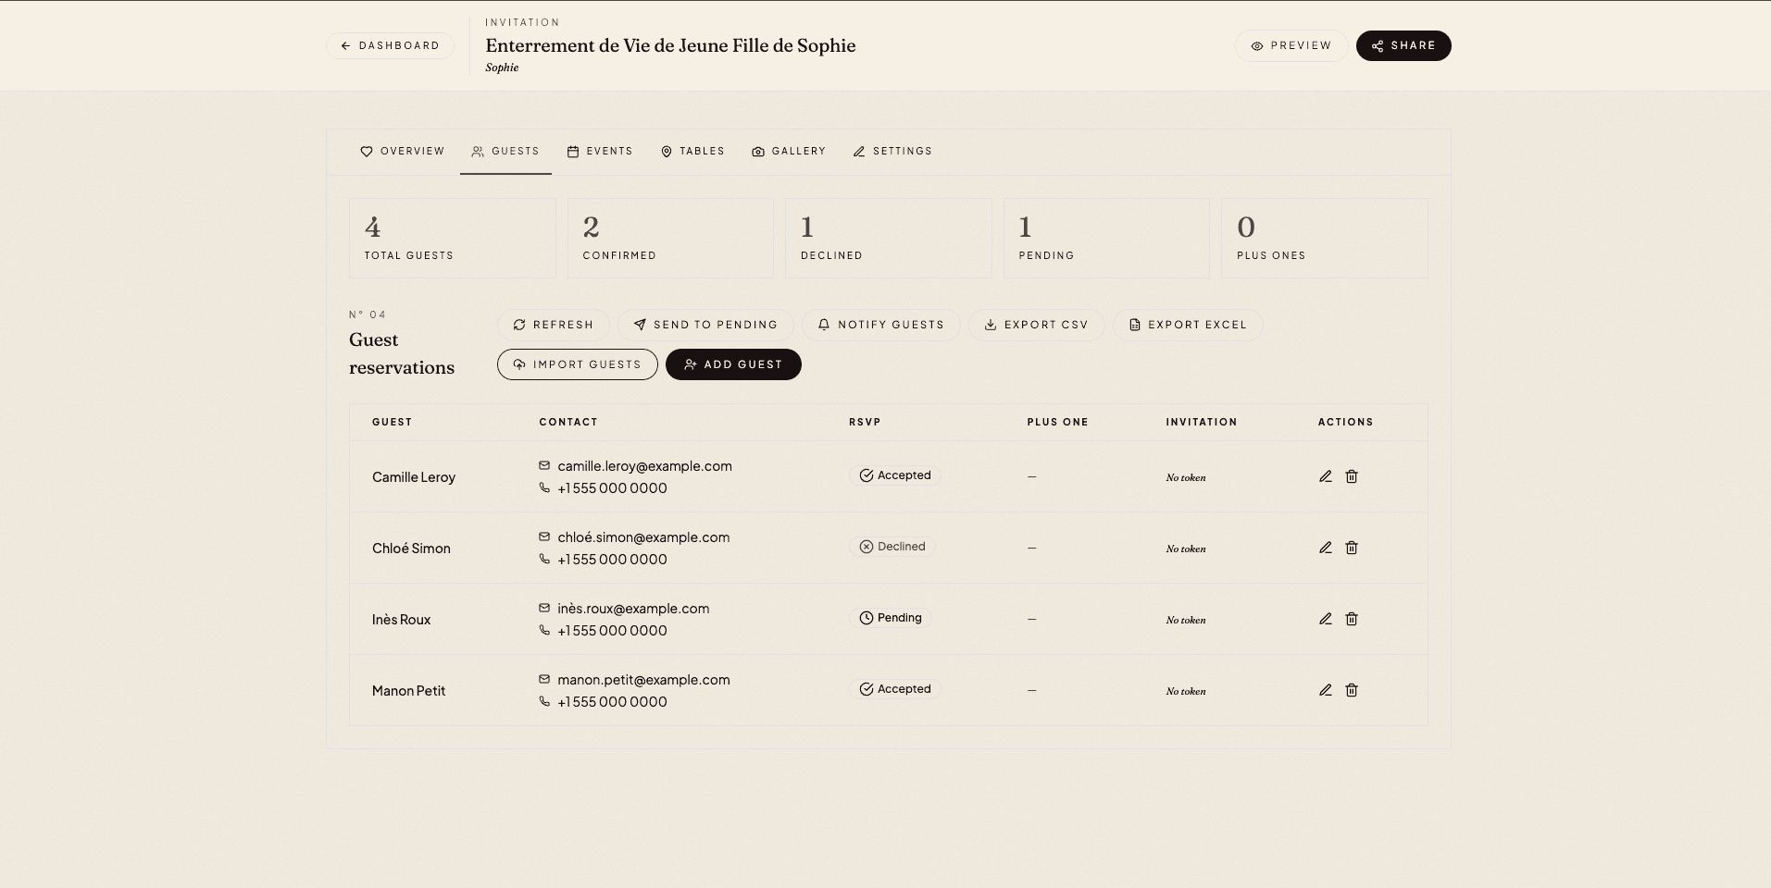Screen dimensions: 1771x888
Task: Click Accepted badge for Camille Leroy
Action: pos(895,475)
